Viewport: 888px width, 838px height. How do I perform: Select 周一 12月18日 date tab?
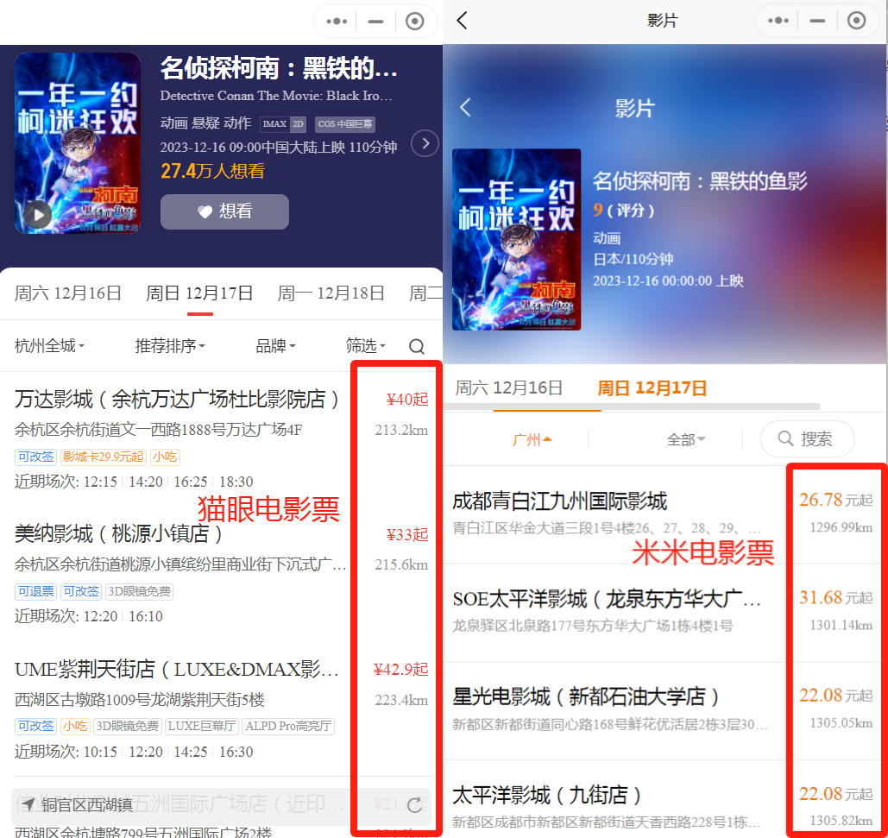coord(331,293)
